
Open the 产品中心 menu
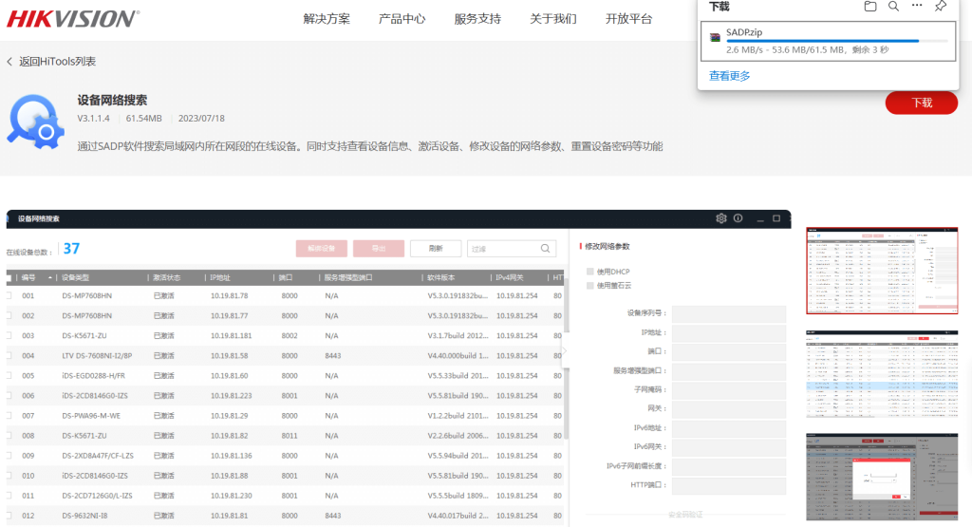click(x=402, y=19)
